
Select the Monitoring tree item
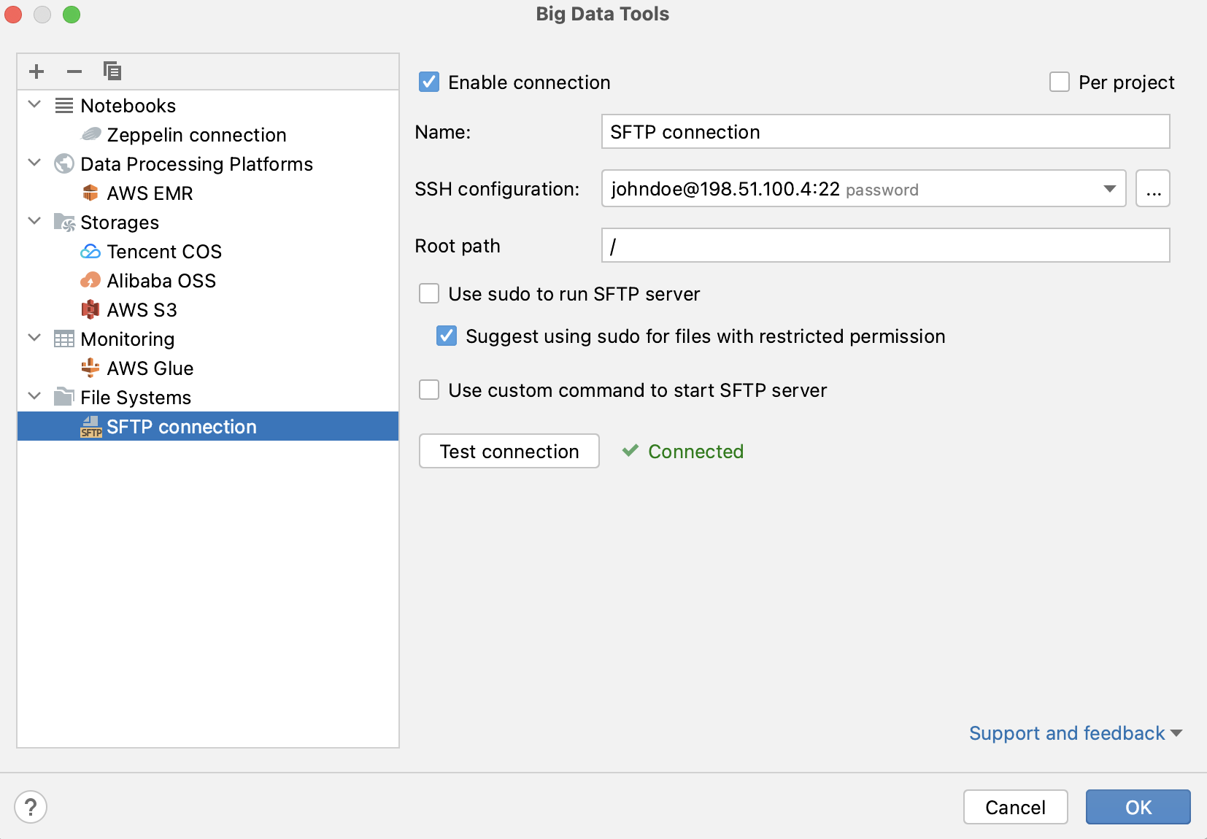click(128, 339)
